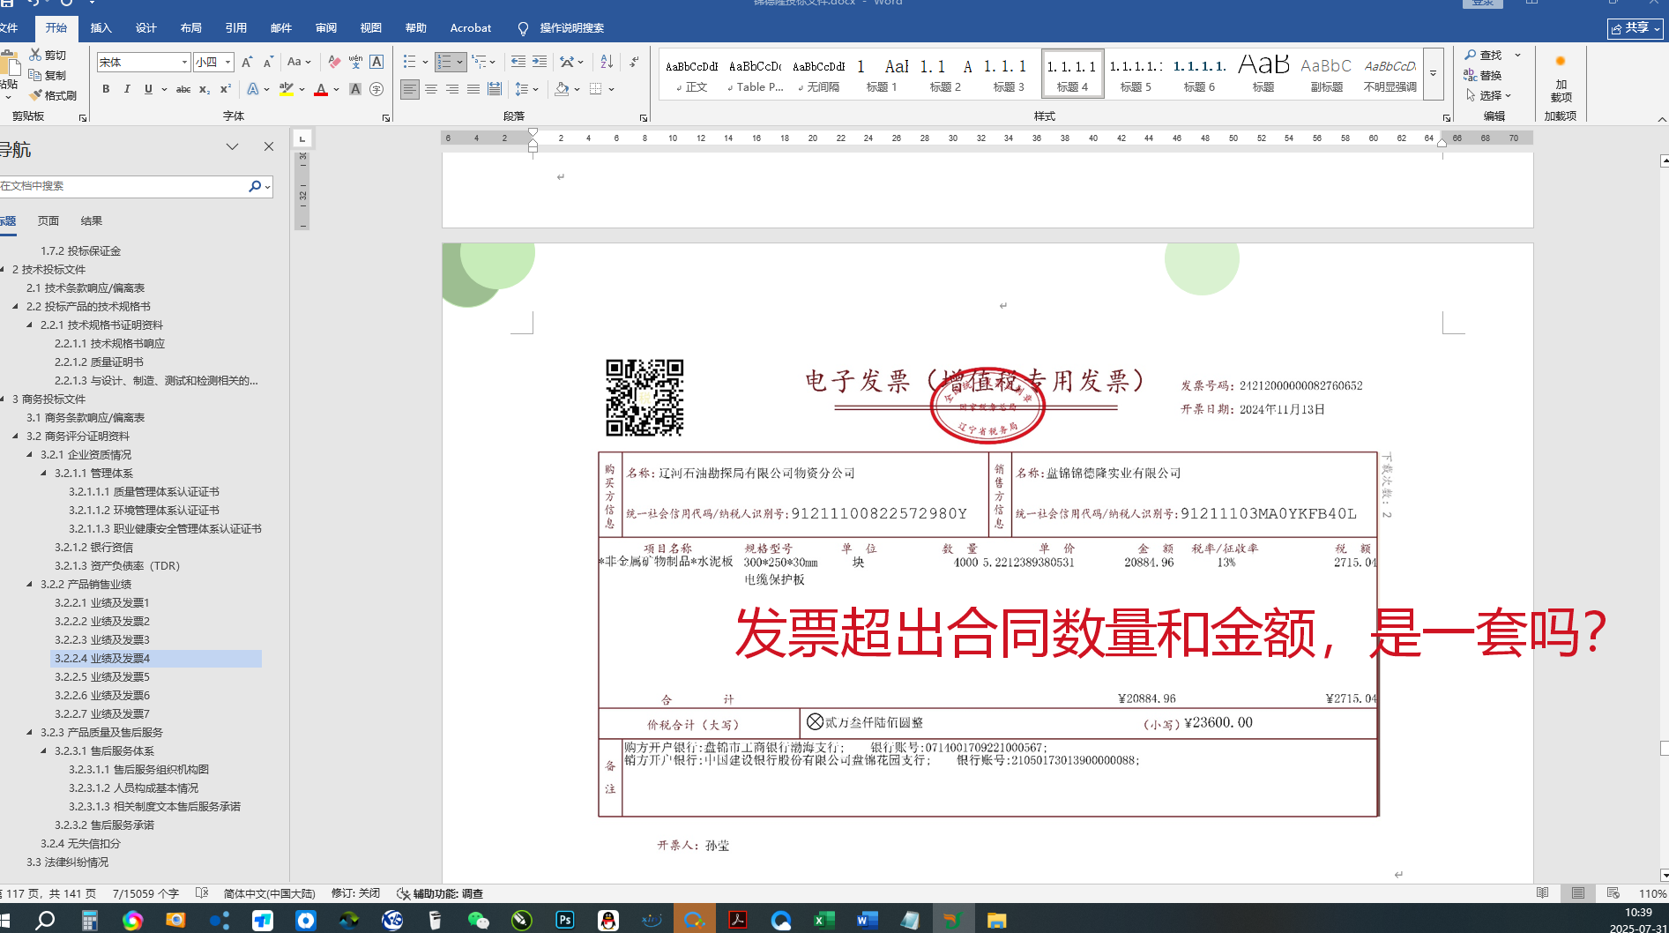Apply the character border icon
The height and width of the screenshot is (933, 1669).
coord(376,62)
